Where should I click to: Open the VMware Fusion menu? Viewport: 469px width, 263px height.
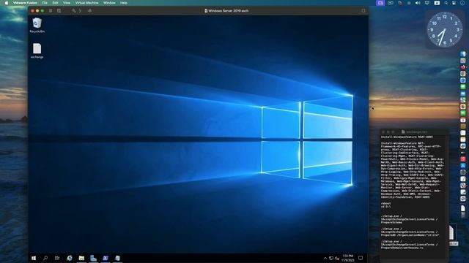tap(25, 3)
